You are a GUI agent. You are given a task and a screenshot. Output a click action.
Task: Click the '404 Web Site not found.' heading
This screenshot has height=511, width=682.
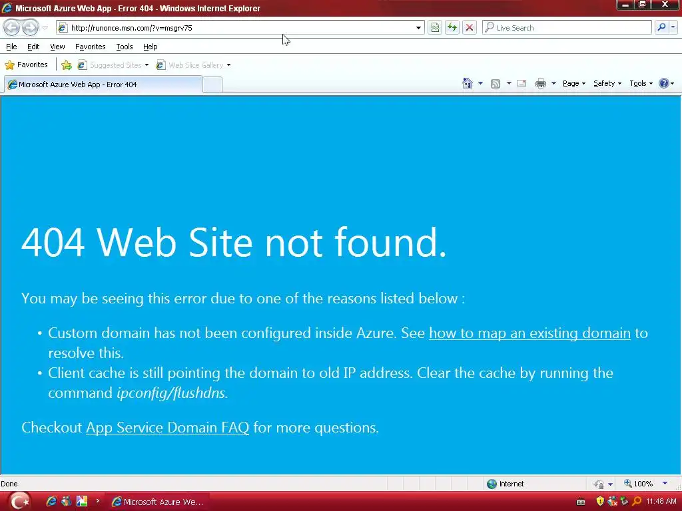pyautogui.click(x=234, y=242)
